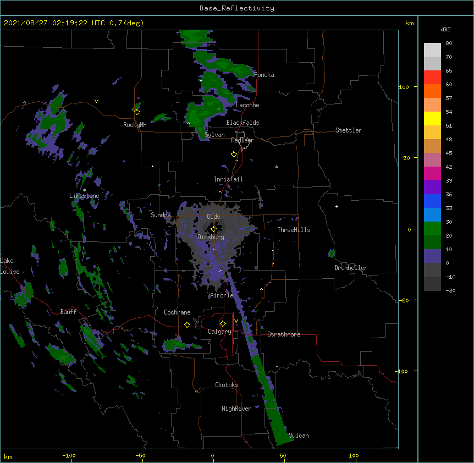Click the yellow V marker northwest of RockyMH
This screenshot has width=474, height=463.
(x=96, y=101)
